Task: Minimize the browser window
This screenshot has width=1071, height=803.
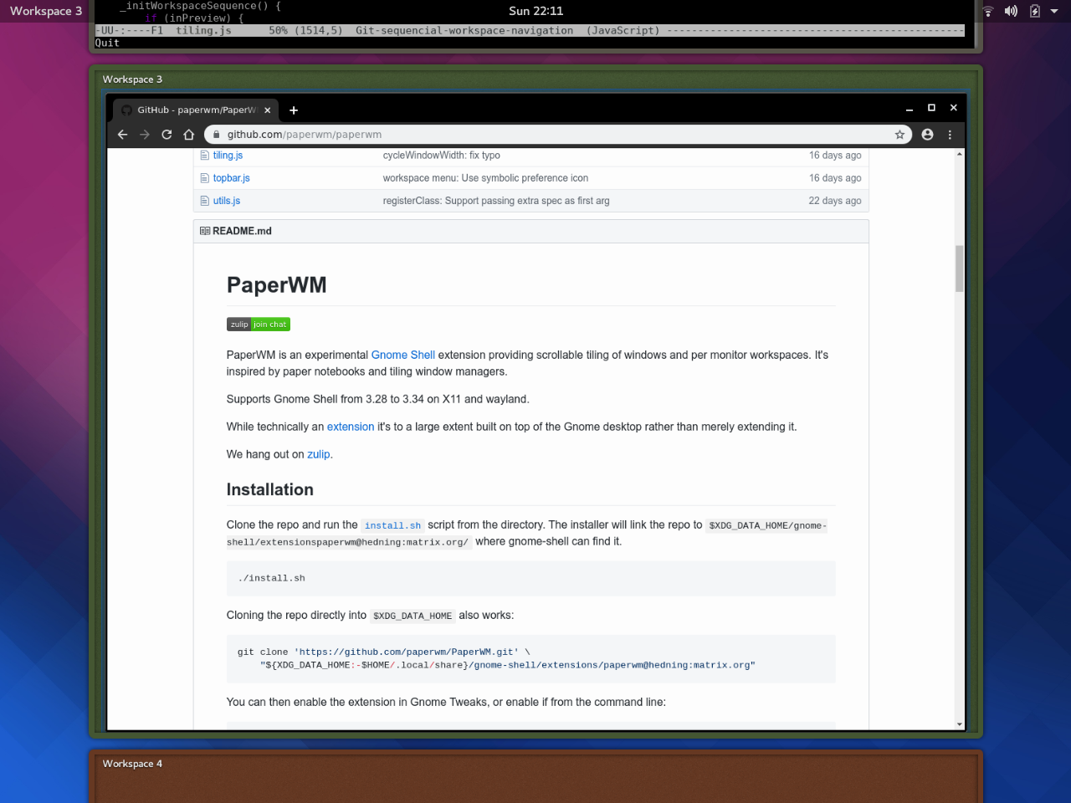Action: point(909,109)
